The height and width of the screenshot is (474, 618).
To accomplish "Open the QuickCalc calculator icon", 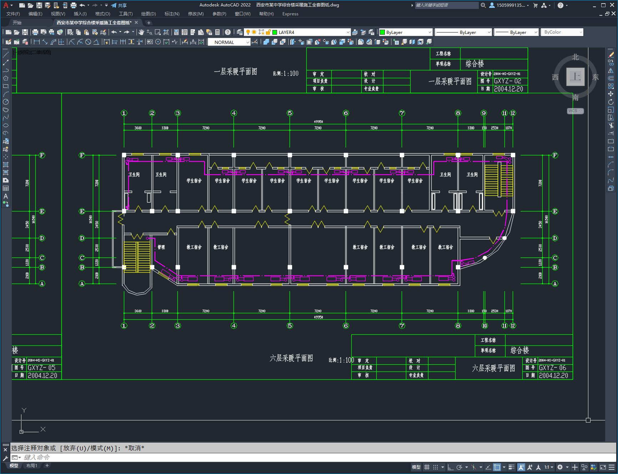I will click(218, 32).
